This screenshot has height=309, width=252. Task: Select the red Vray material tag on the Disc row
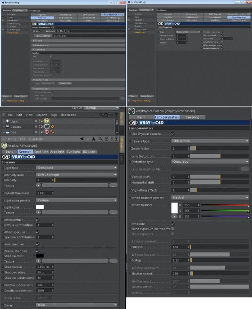pyautogui.click(x=47, y=132)
